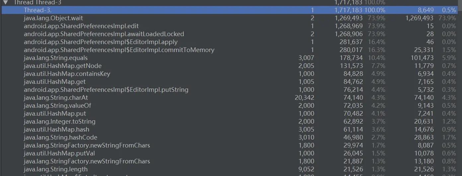Select the java.util.HashMap.hash row
The width and height of the screenshot is (462, 176).
pos(231,129)
